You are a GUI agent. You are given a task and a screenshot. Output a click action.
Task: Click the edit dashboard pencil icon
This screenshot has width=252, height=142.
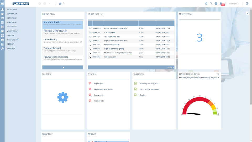(247, 13)
